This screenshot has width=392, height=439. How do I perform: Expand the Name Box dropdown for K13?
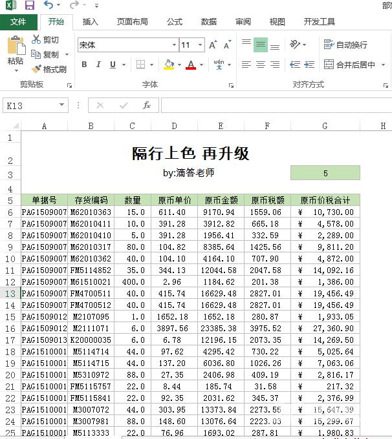click(62, 105)
